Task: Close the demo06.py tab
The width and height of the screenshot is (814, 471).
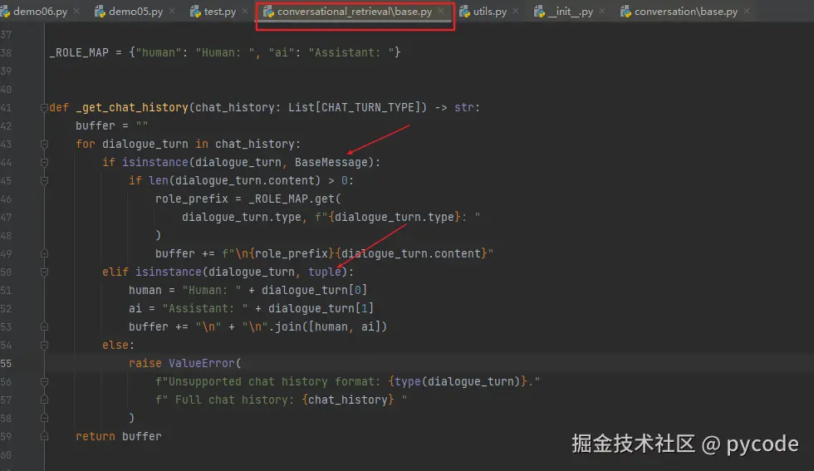Action: [x=76, y=11]
